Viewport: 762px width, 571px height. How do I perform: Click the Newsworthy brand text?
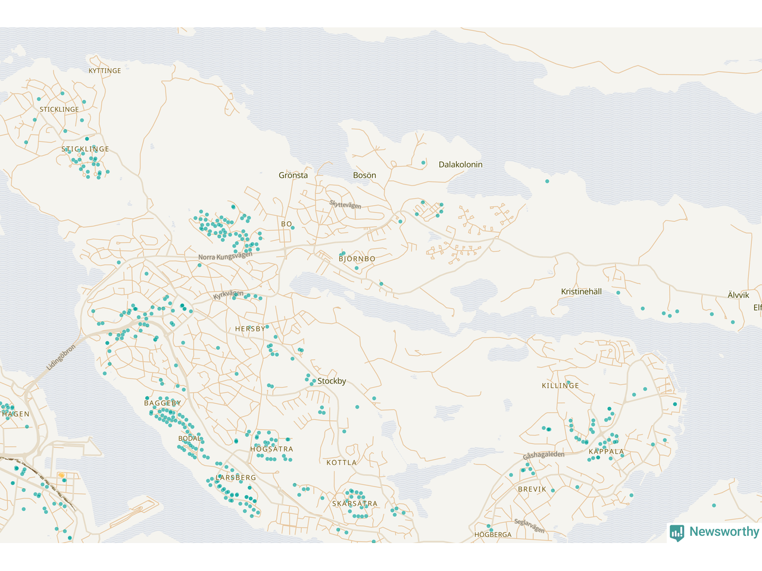pyautogui.click(x=724, y=532)
